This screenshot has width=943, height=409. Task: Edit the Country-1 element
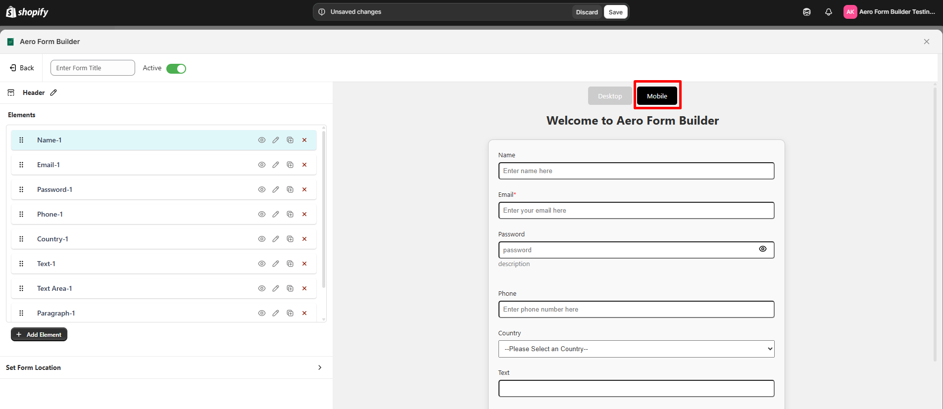click(x=276, y=239)
